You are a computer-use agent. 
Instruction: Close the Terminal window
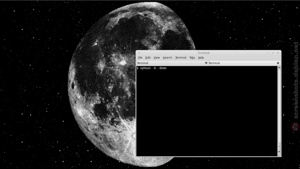(x=278, y=53)
